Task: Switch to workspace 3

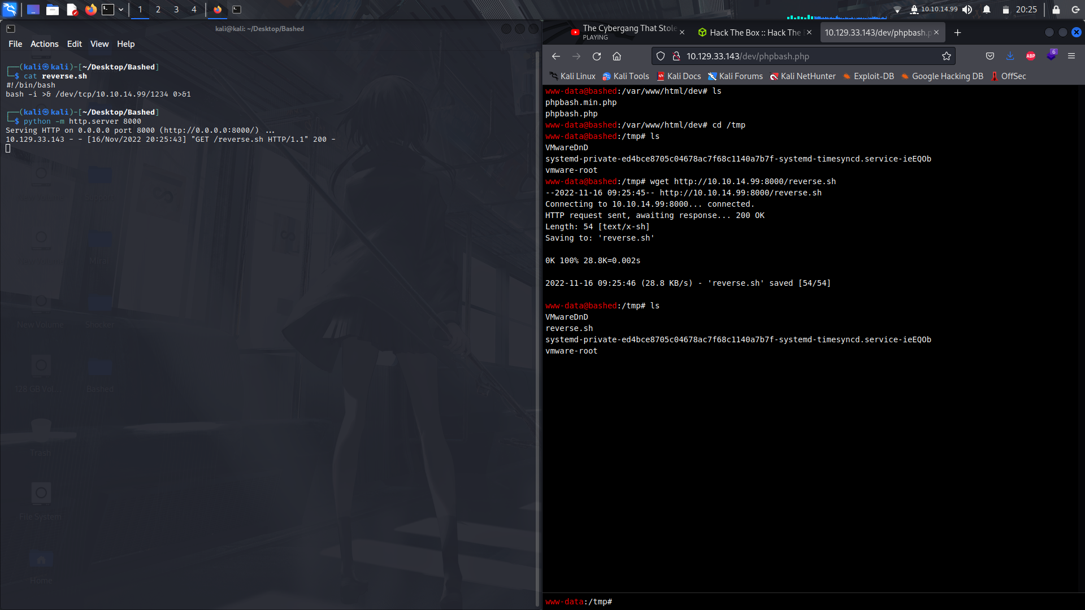Action: [176, 10]
